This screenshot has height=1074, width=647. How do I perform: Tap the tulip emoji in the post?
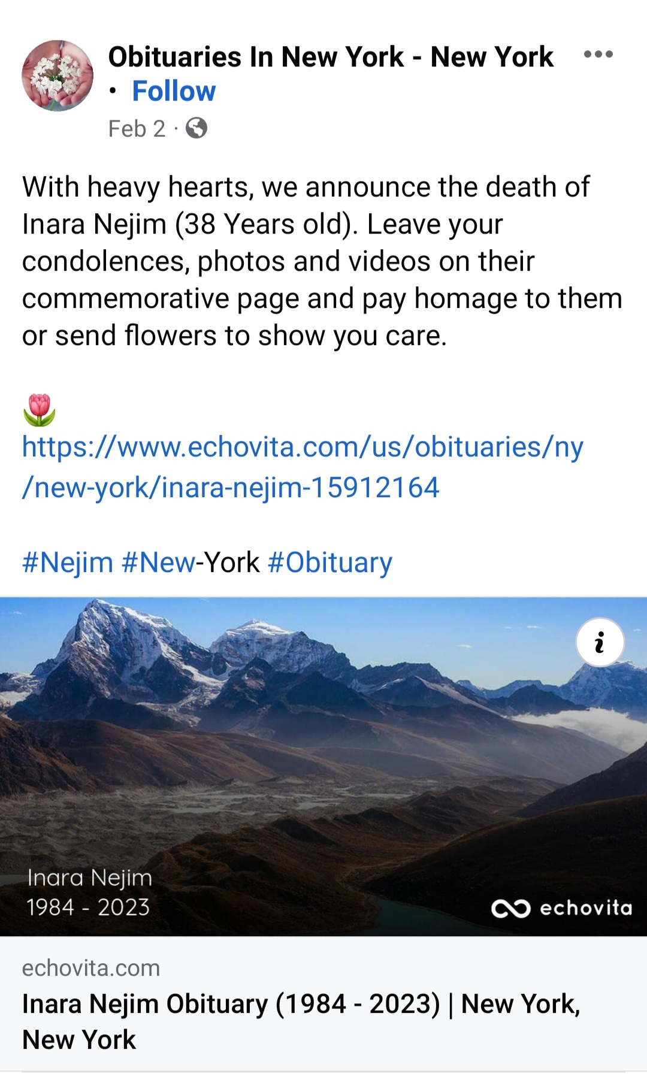tap(40, 410)
